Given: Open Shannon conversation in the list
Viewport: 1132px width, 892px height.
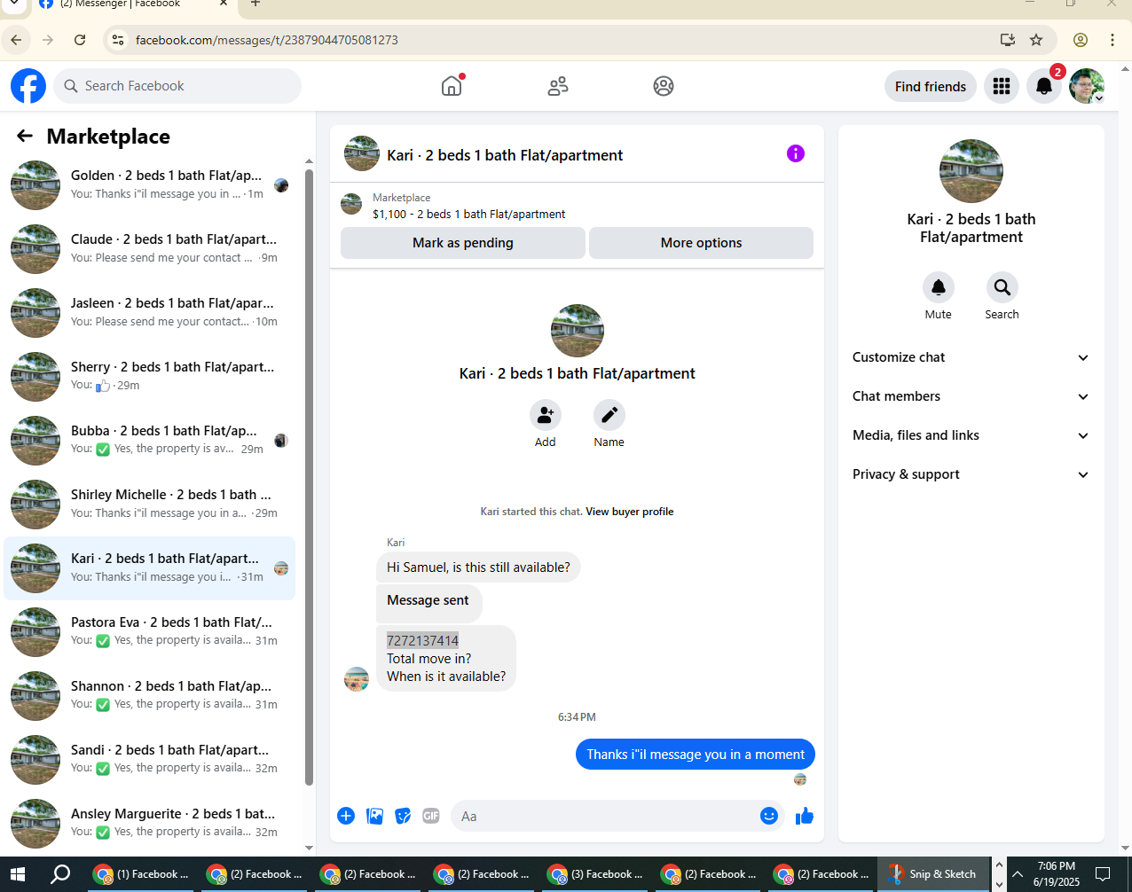Looking at the screenshot, I should click(x=150, y=696).
